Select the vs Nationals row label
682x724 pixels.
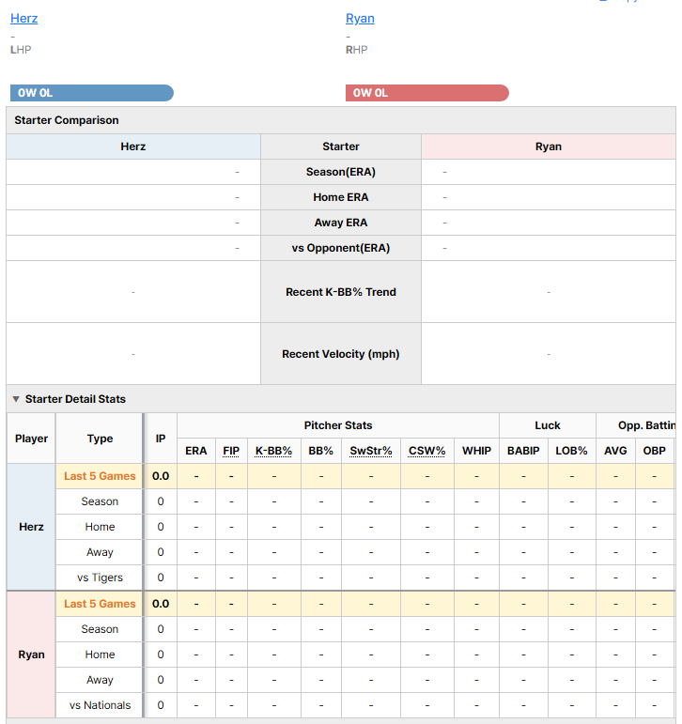(x=100, y=705)
